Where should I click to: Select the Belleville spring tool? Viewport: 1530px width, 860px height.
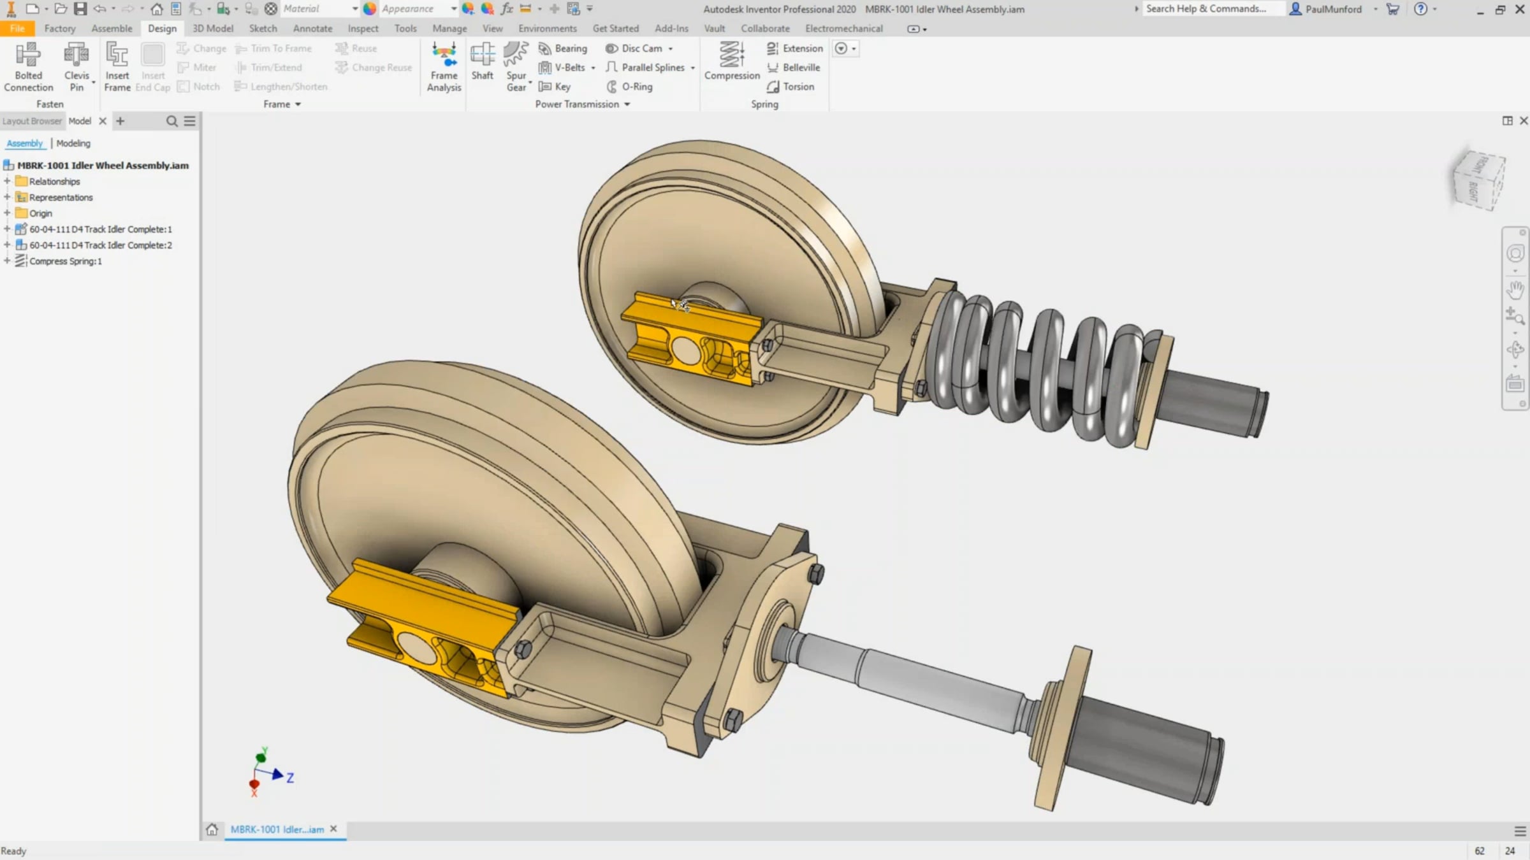point(794,68)
